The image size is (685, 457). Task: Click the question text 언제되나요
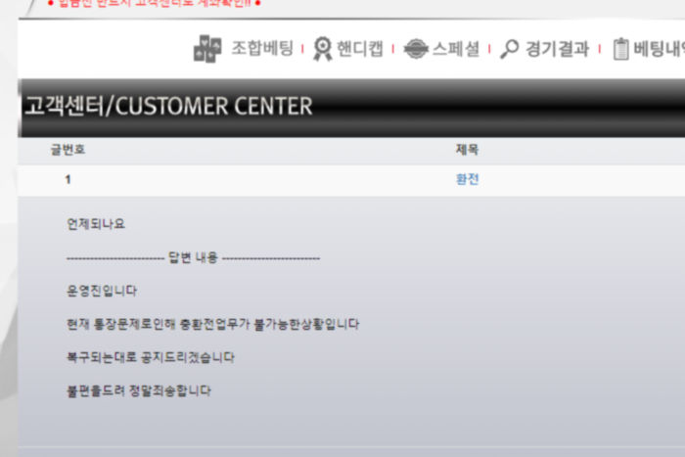point(96,224)
